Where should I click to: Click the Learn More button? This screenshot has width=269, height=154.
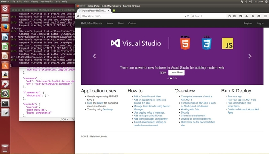coord(176,73)
